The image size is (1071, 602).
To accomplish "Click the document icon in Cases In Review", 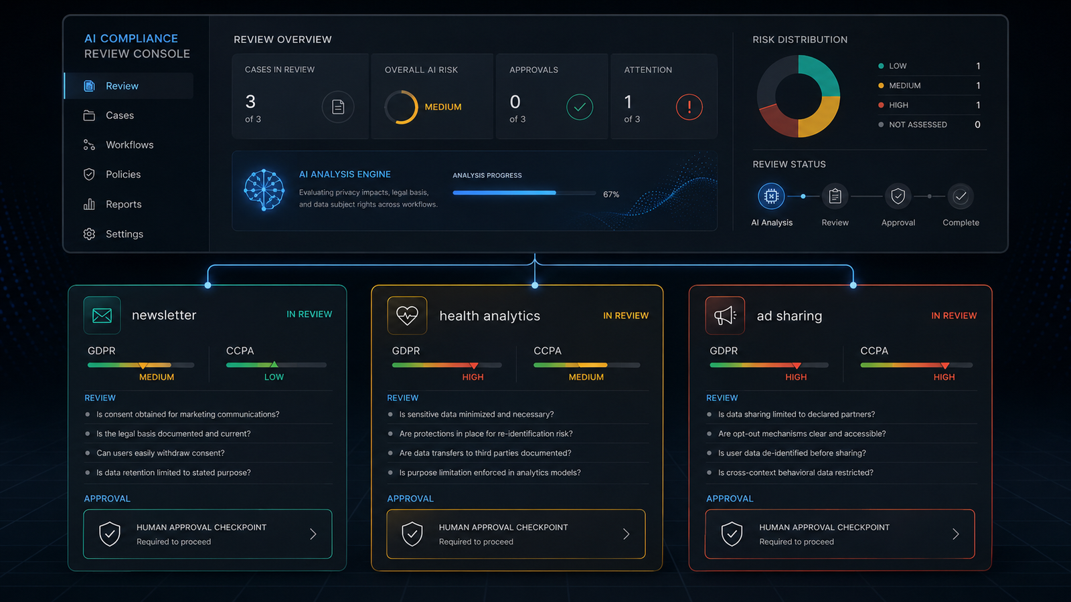I will pyautogui.click(x=338, y=106).
